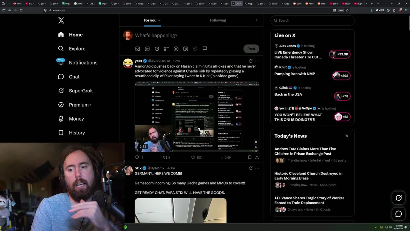
Task: Open SuperGrok from the sidebar
Action: [x=75, y=91]
